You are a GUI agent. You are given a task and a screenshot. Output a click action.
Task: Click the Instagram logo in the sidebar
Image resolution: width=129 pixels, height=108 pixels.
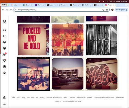tap(4, 21)
